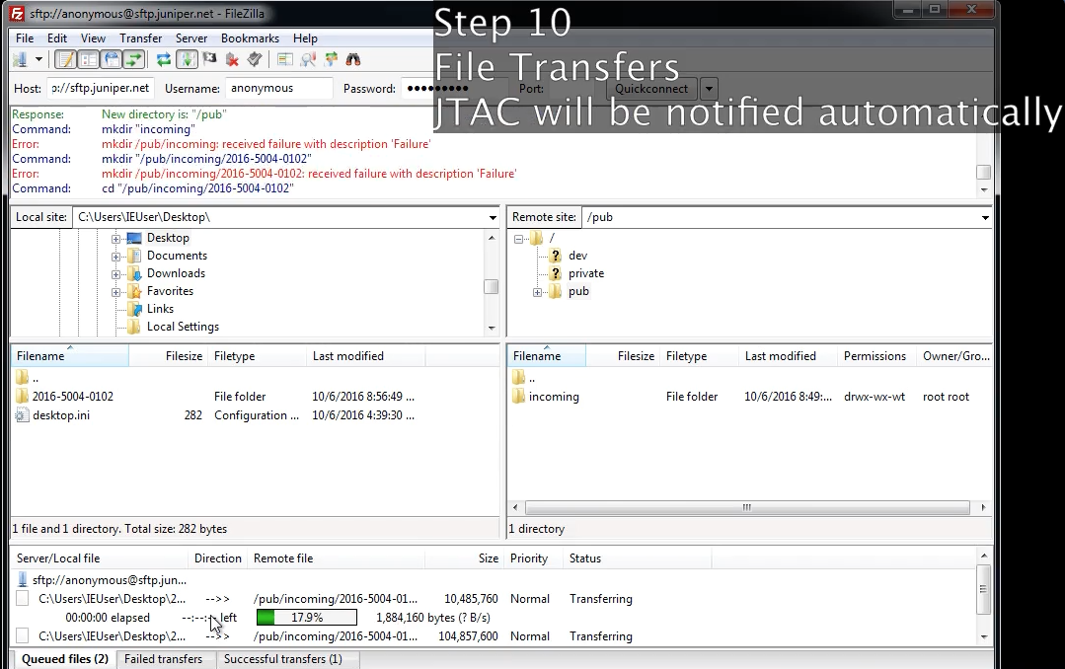The image size is (1065, 669).
Task: Select the private folder in the remote tree
Action: [x=586, y=273]
